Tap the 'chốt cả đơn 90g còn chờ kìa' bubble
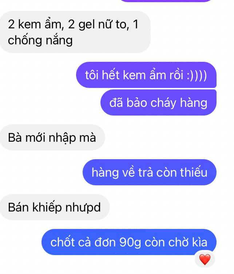This screenshot has height=274, width=234. (x=129, y=242)
